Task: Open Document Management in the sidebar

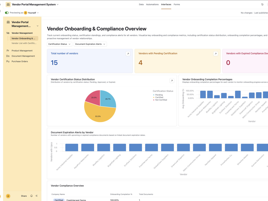Action: click(23, 56)
